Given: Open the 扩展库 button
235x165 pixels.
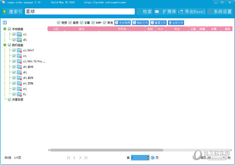Looking at the screenshot, I should (169, 12).
